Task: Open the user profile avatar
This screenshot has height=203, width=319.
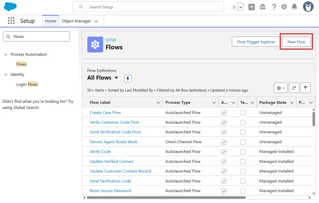Action: tap(308, 7)
